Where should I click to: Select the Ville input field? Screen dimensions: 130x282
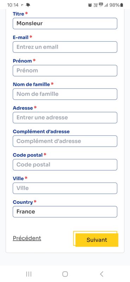point(65,188)
